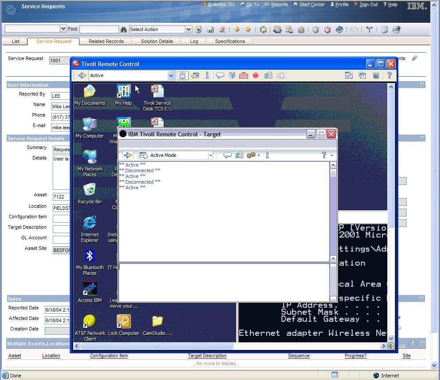The width and height of the screenshot is (440, 380).
Task: Open chat bubble in Tivoli Remote Control toolbar
Action: [x=220, y=75]
